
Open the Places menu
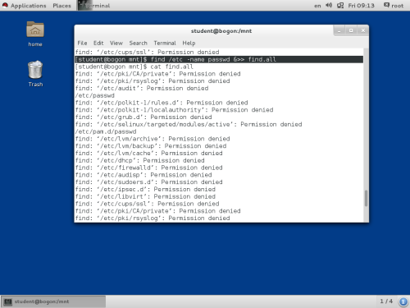tap(61, 6)
